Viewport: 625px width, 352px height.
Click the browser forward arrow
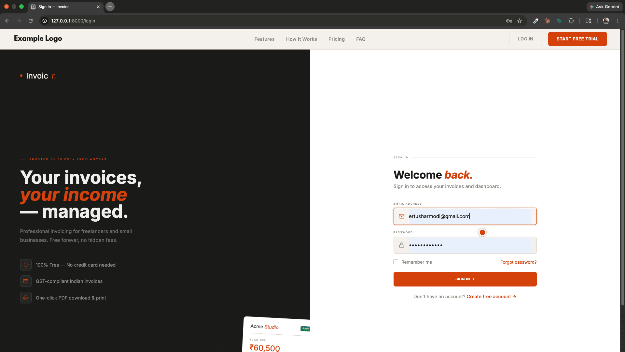click(x=19, y=21)
